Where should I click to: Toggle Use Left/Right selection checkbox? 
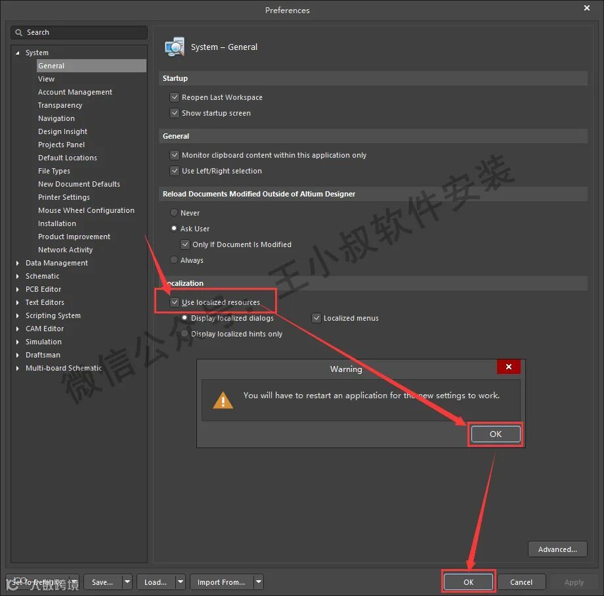click(x=175, y=171)
